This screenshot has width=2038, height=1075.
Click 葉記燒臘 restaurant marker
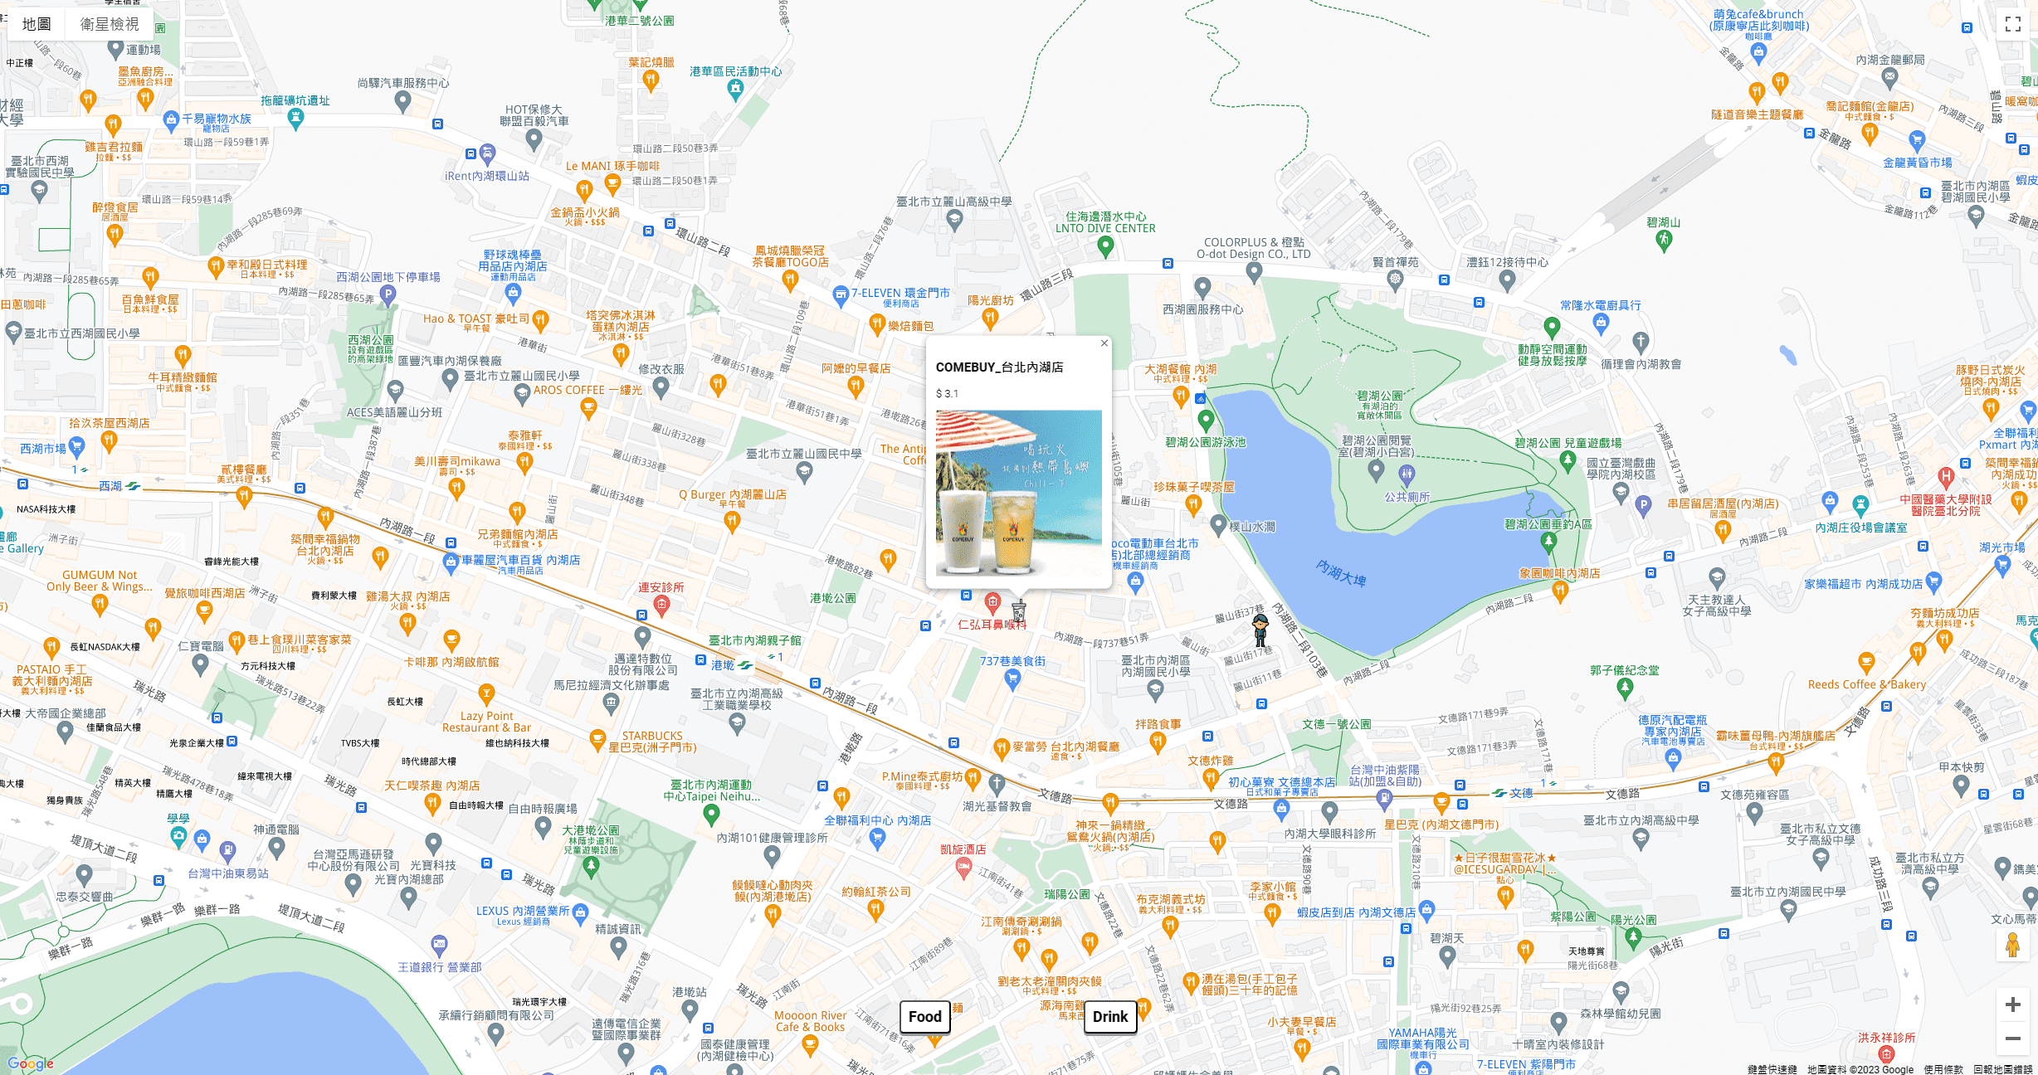(651, 80)
